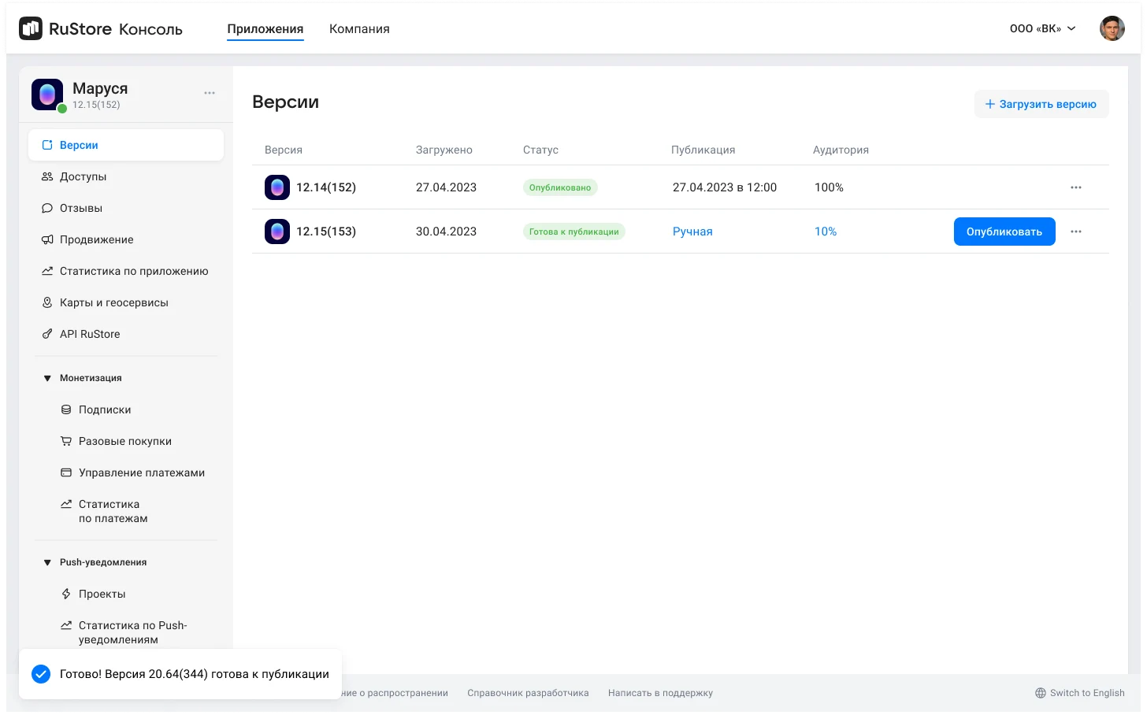
Task: Open Продвижение in the sidebar
Action: [x=126, y=239]
